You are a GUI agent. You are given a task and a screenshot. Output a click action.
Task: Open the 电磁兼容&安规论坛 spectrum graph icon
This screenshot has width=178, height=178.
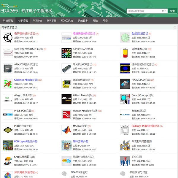point(66,37)
